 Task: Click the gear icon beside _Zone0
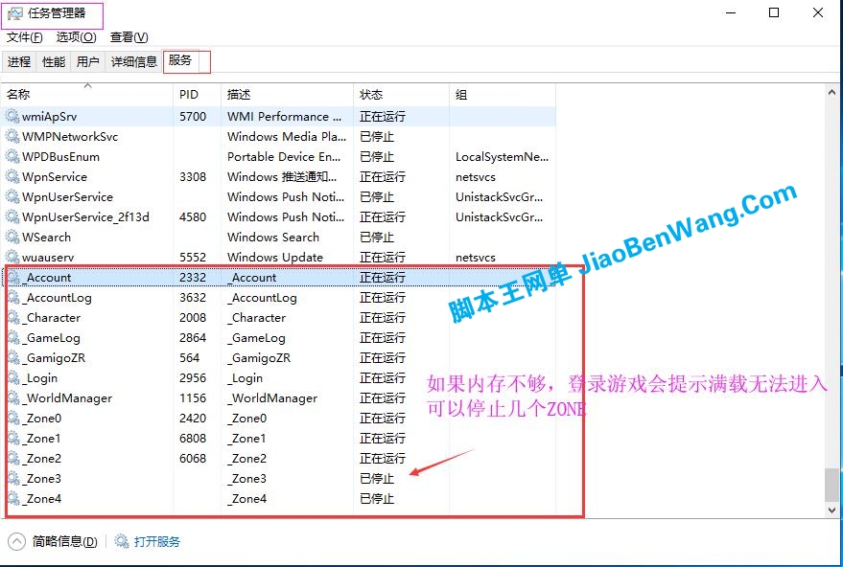pyautogui.click(x=14, y=418)
